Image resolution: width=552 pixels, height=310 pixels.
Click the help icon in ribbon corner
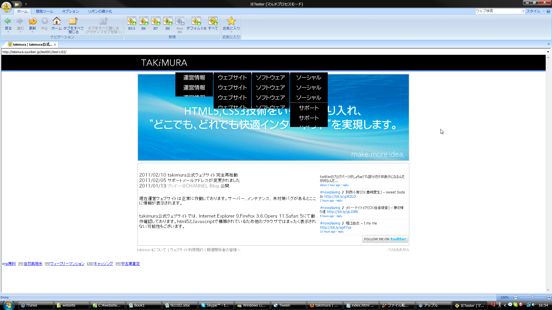pos(548,11)
